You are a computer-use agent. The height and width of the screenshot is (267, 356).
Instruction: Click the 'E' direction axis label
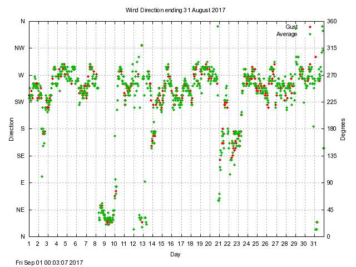click(x=22, y=182)
